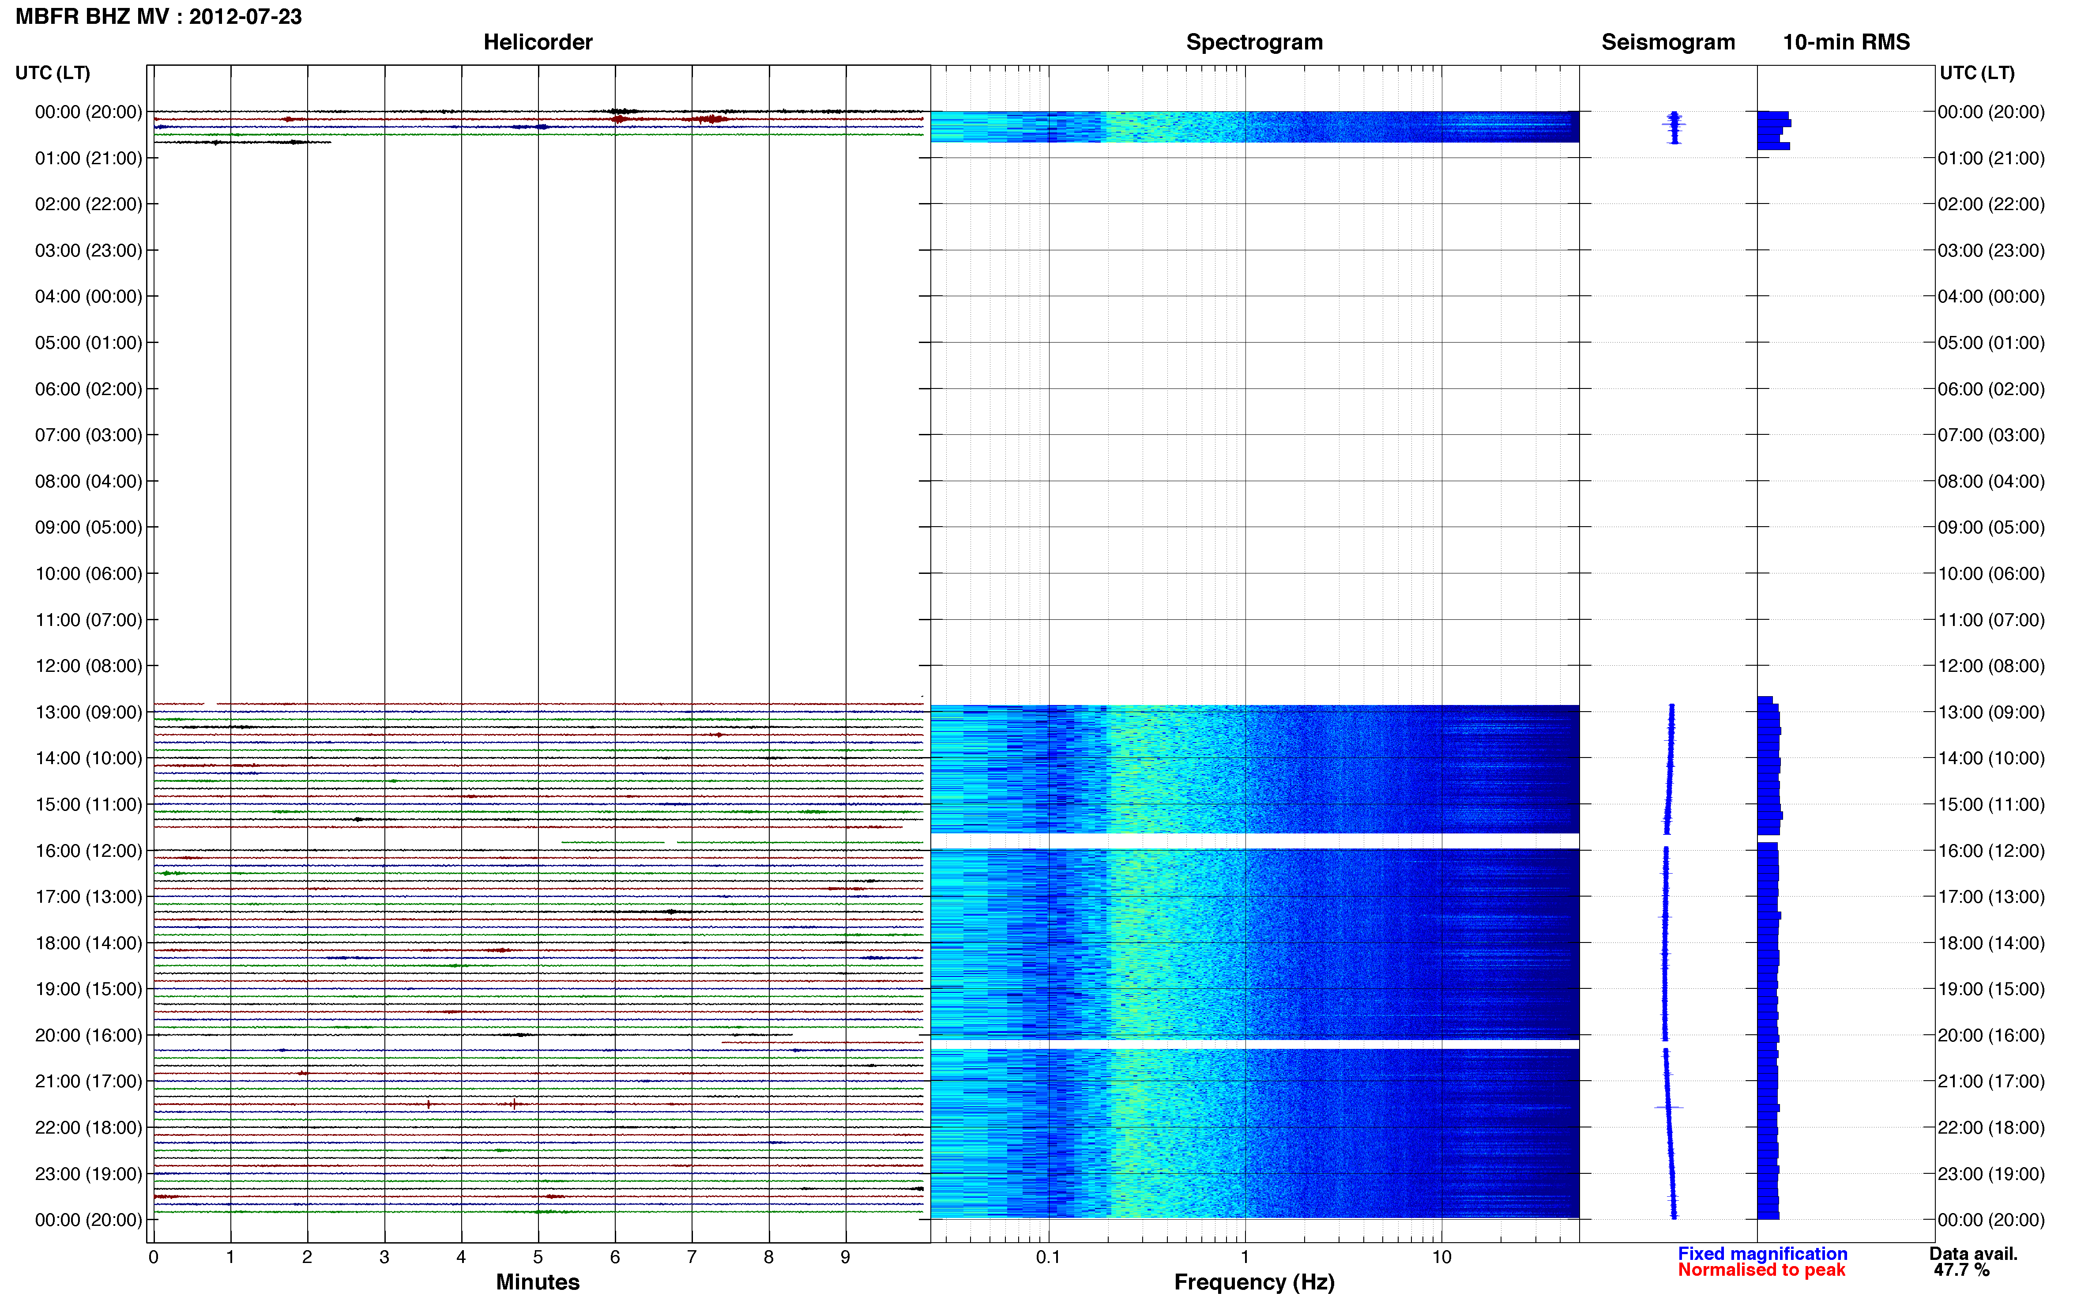This screenshot has height=1308, width=2092.
Task: Click the spectrogram data gap near 20:00
Action: (x=1255, y=1044)
